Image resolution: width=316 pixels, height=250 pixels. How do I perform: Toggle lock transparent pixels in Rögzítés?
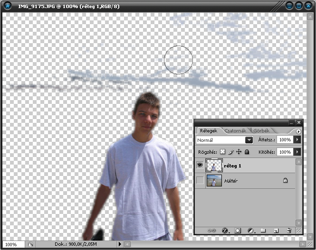point(222,152)
